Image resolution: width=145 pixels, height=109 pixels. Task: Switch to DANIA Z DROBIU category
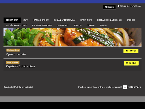pos(41,20)
